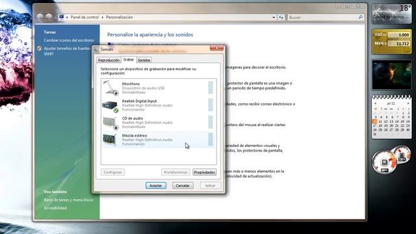Viewport: 416px width, 234px height.
Task: Click the Realtek Digital Input level meter
Action: pyautogui.click(x=211, y=105)
